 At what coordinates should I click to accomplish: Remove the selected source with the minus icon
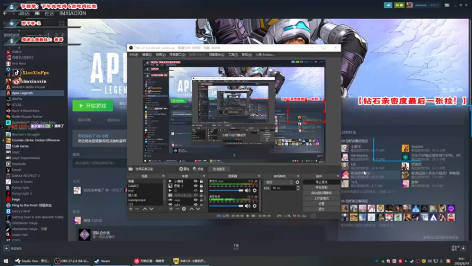(x=178, y=209)
